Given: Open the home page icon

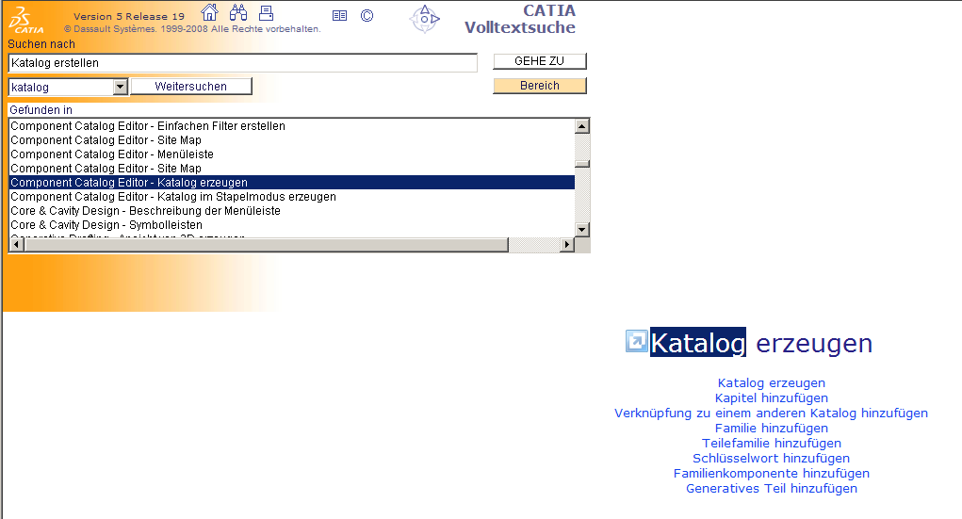Looking at the screenshot, I should (x=210, y=12).
